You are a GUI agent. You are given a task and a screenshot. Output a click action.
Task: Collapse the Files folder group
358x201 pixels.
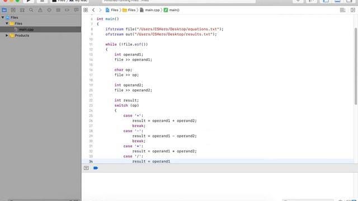point(7,23)
